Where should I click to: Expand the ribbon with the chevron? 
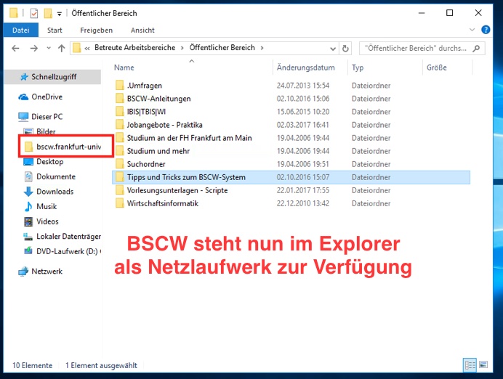click(x=472, y=30)
